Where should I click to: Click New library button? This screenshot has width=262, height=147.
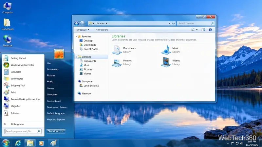(102, 30)
